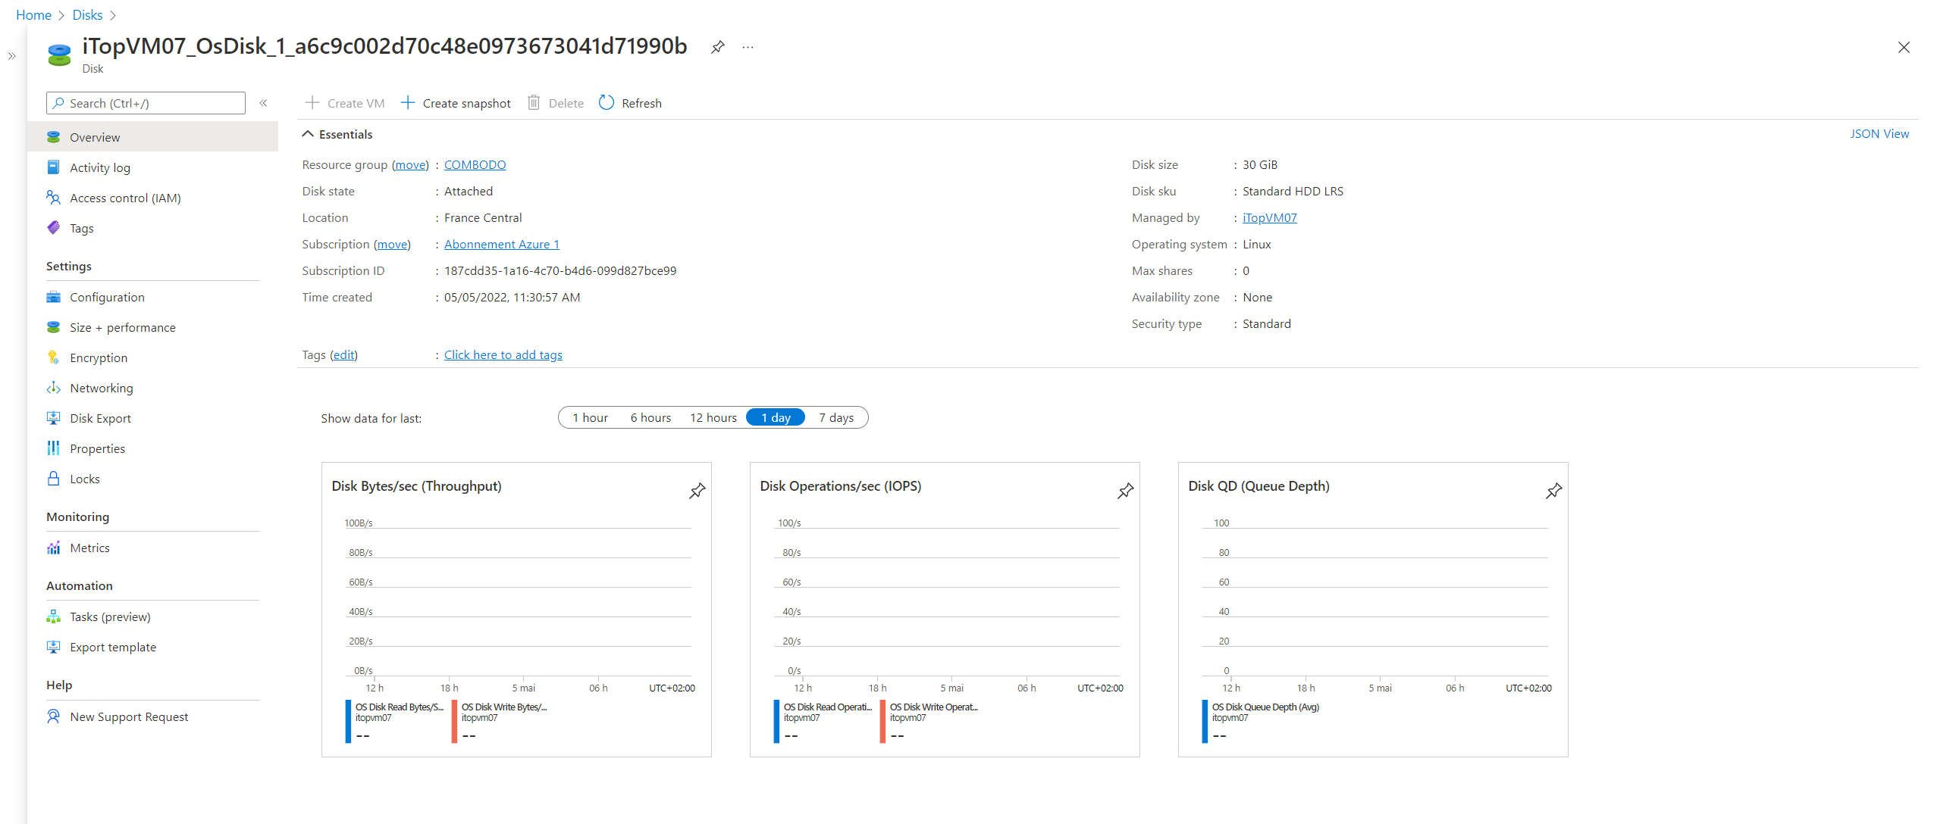1934x824 pixels.
Task: Open the Encryption settings page
Action: [x=99, y=357]
